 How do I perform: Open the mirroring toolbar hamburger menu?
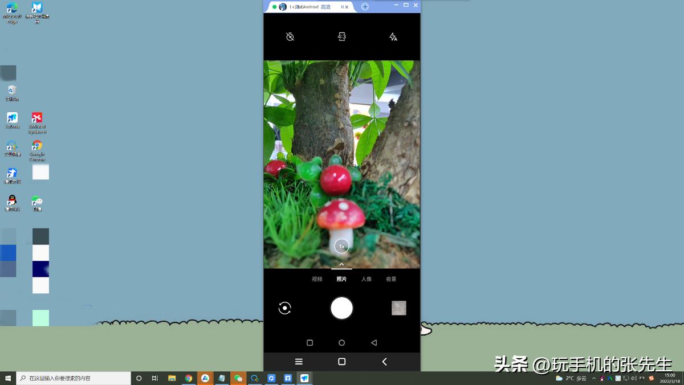(x=298, y=362)
